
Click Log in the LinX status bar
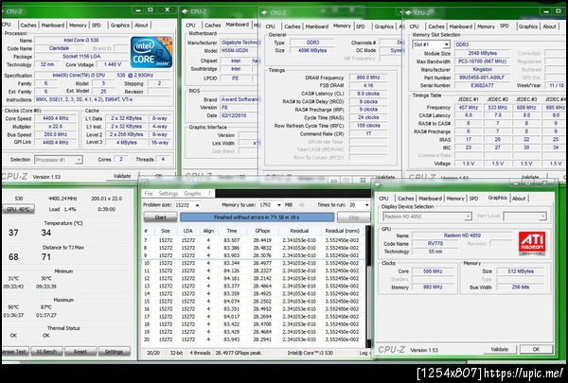[364, 353]
